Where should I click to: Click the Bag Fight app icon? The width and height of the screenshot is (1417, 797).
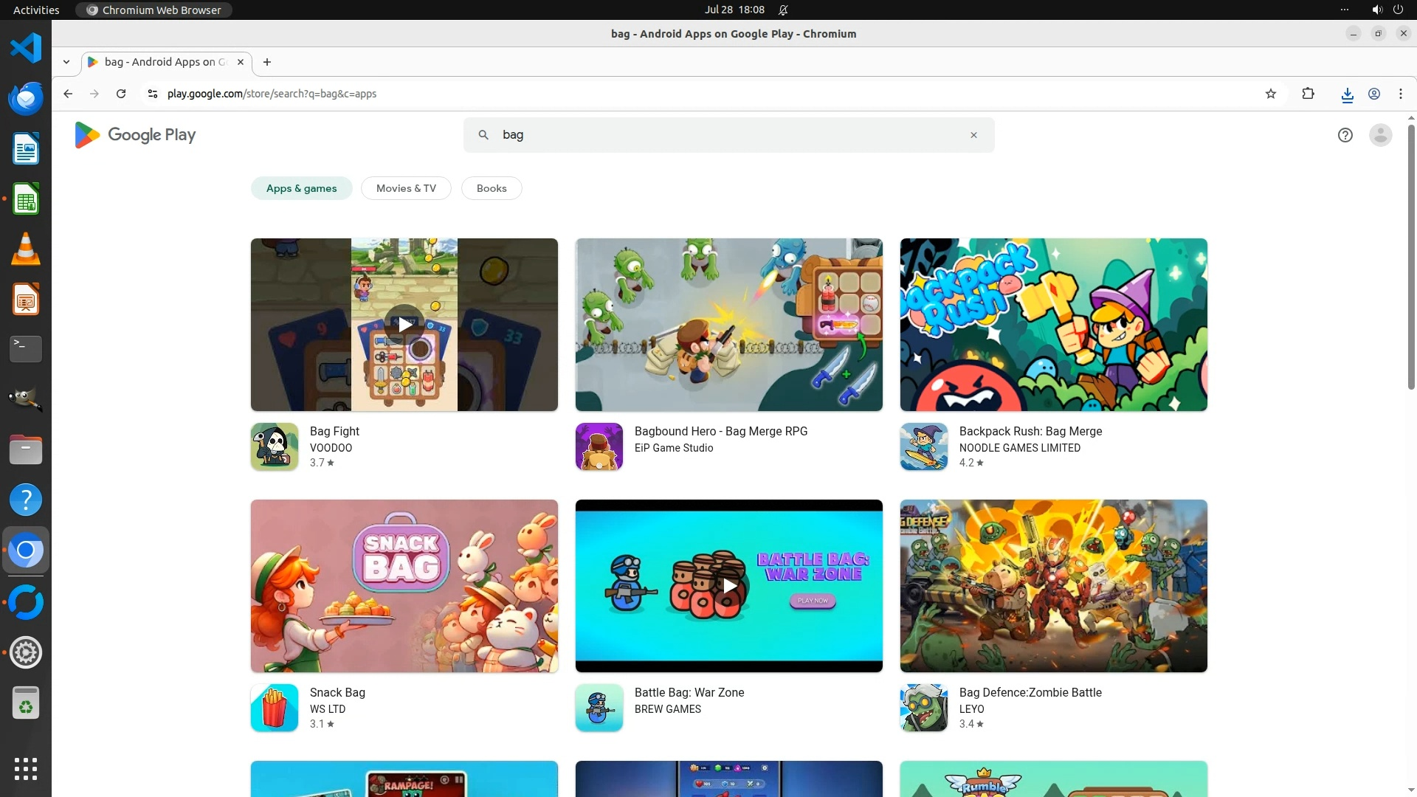[275, 446]
